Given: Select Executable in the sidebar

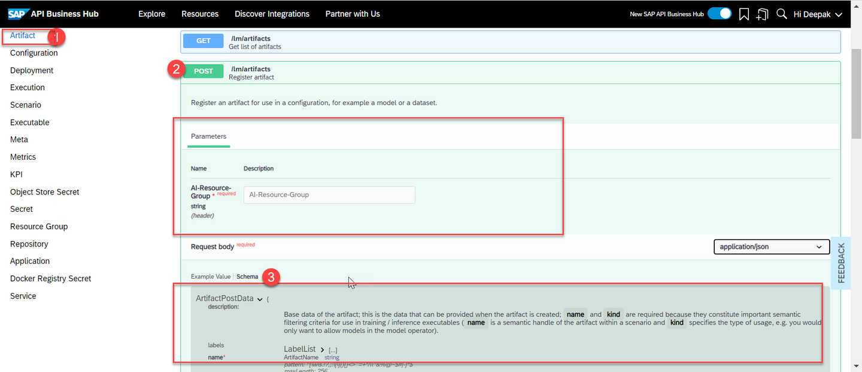Looking at the screenshot, I should pyautogui.click(x=30, y=122).
